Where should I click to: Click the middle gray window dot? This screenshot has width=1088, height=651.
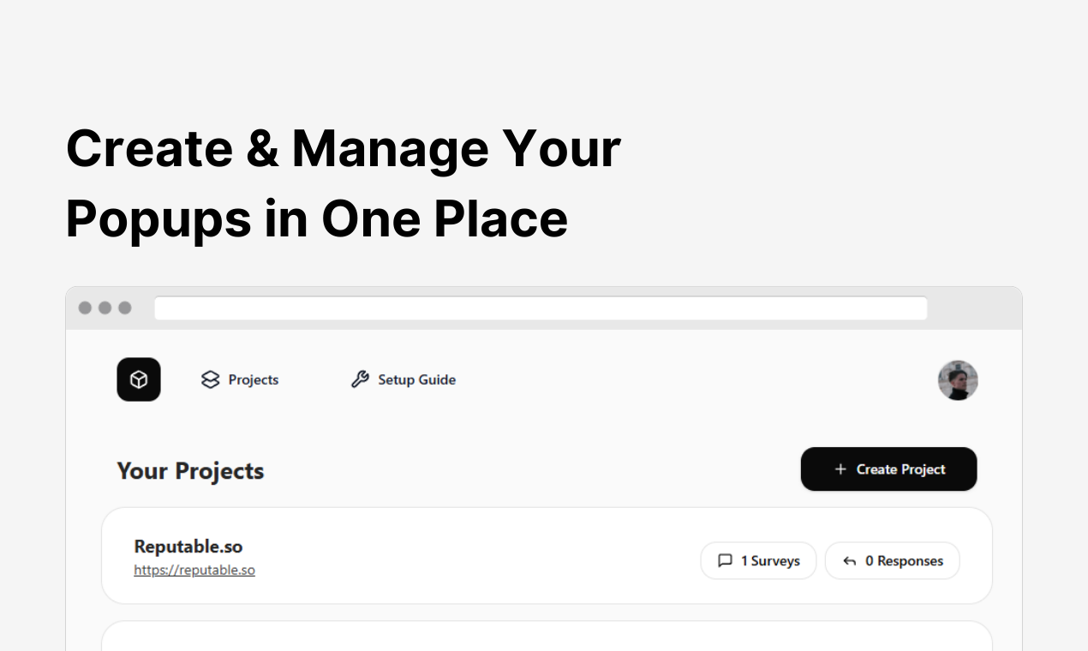[105, 308]
